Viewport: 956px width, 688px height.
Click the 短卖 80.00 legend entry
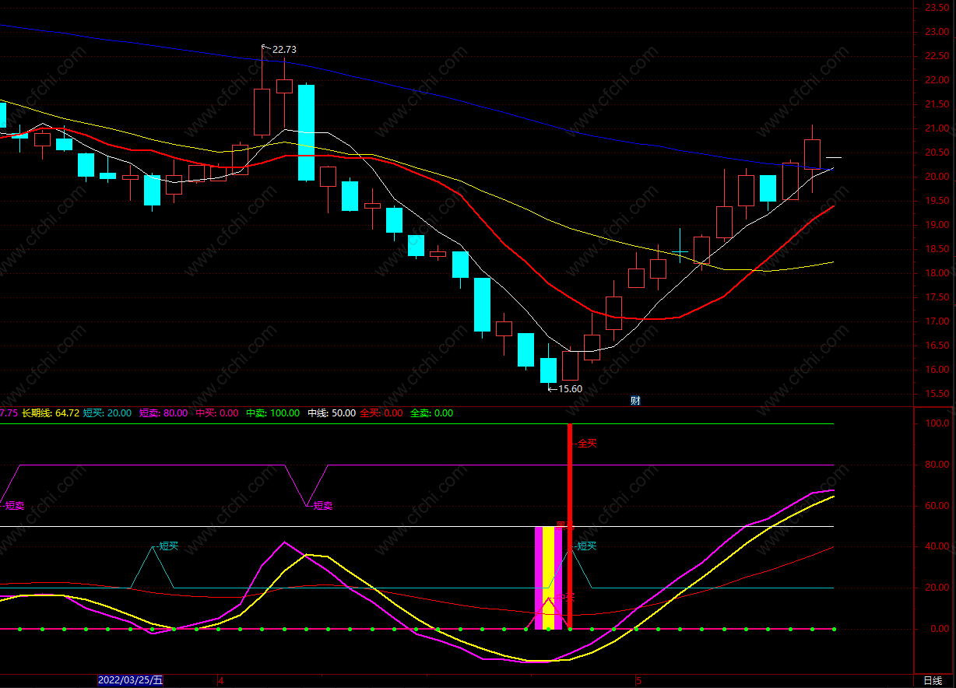(163, 413)
